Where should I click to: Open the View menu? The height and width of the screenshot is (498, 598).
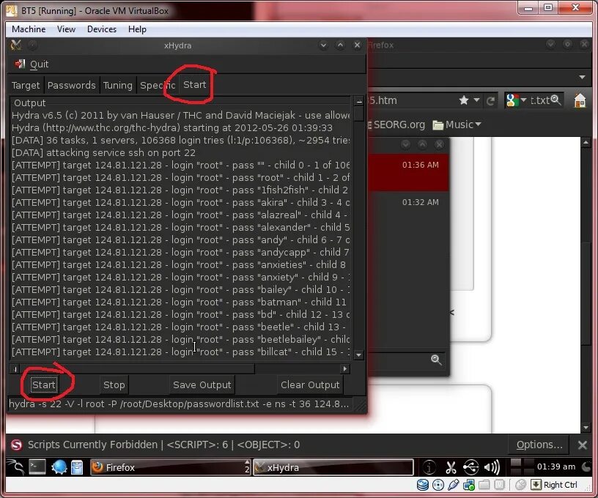pos(66,29)
